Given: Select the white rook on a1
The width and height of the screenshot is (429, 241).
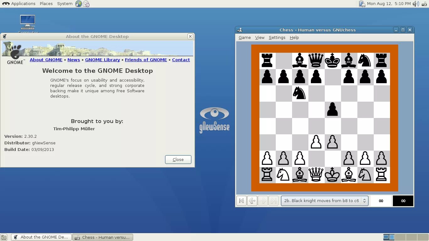Looking at the screenshot, I should tap(267, 175).
